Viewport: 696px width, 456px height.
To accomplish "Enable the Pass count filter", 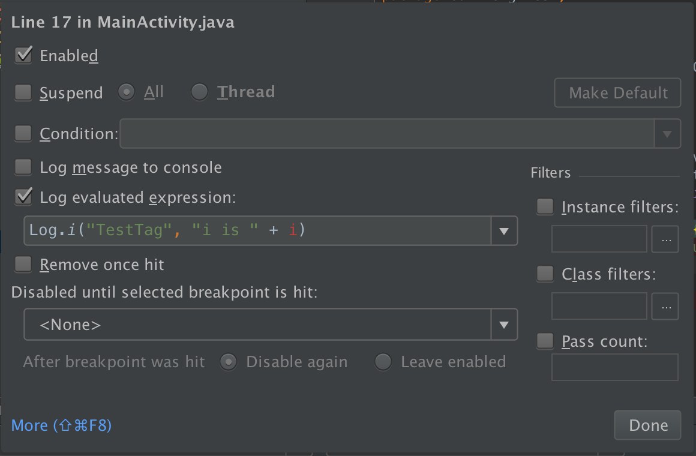I will click(544, 340).
